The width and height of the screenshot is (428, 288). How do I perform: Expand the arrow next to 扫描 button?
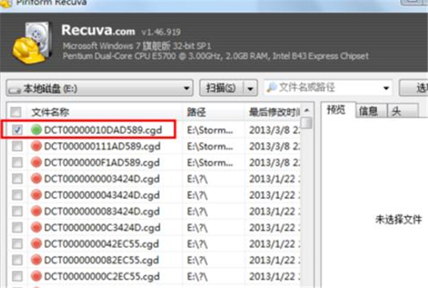pyautogui.click(x=250, y=88)
